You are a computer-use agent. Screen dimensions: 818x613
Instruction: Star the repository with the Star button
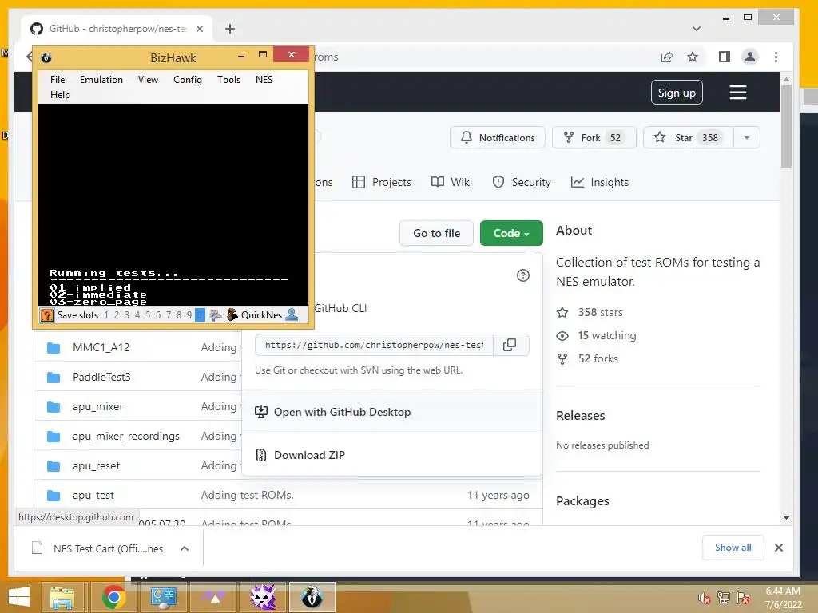click(689, 137)
